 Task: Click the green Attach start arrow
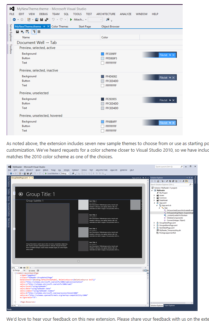coord(71,19)
